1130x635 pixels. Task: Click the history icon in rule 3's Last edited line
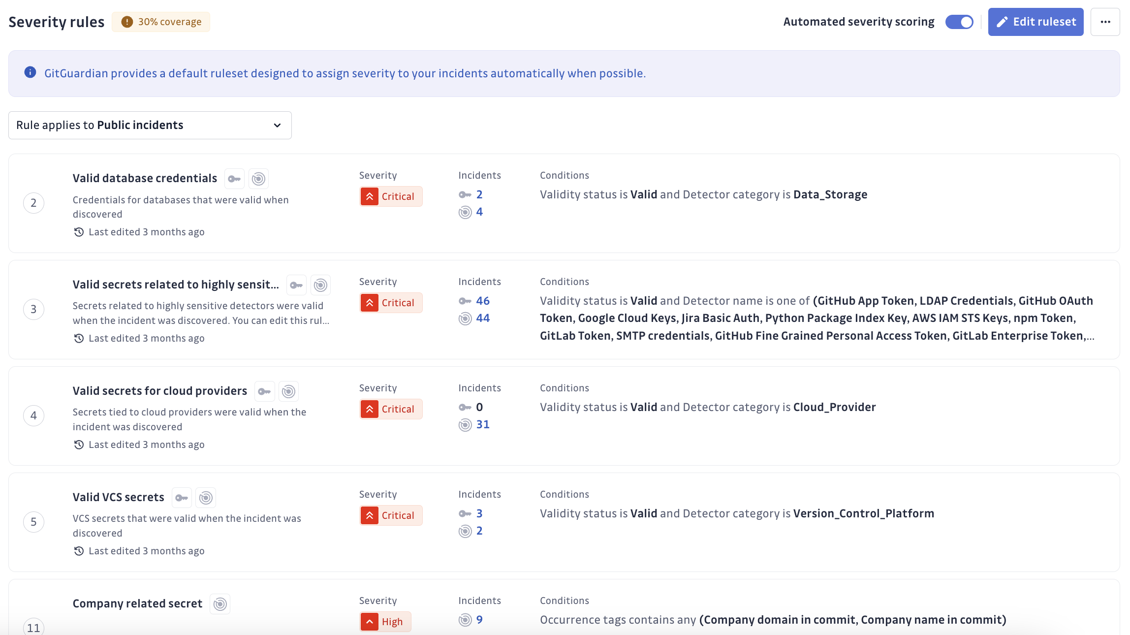[x=79, y=338]
